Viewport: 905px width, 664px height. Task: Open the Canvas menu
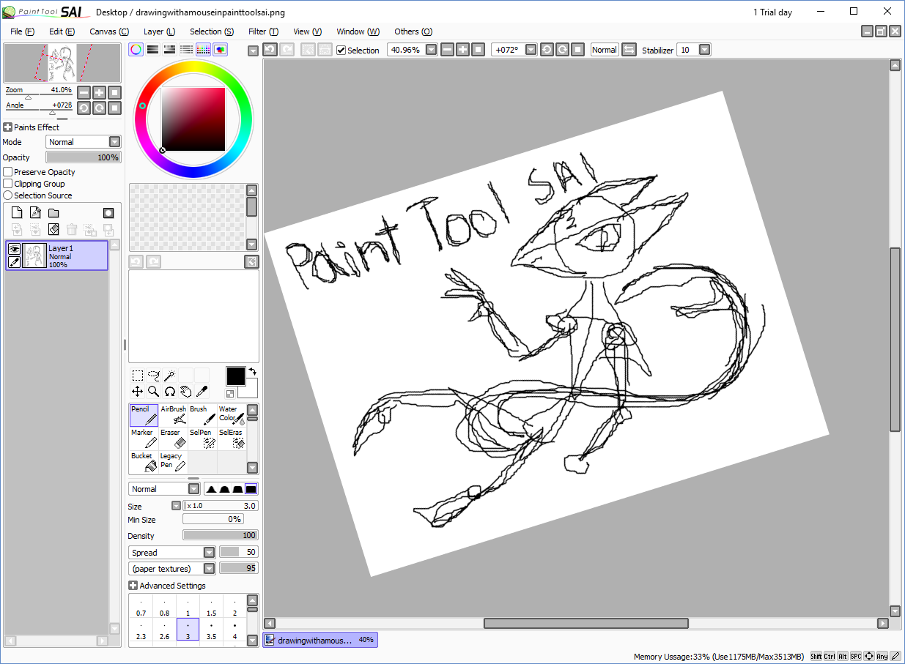[x=109, y=31]
